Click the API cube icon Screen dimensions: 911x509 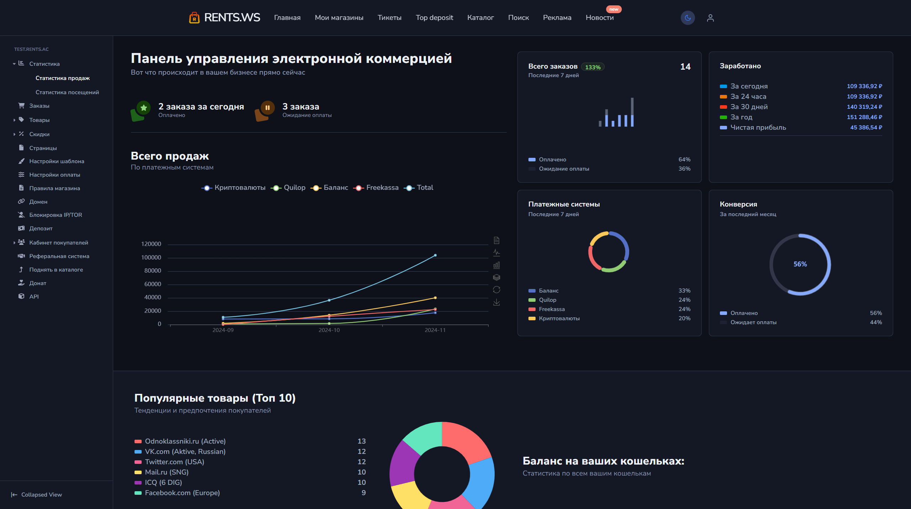(21, 296)
